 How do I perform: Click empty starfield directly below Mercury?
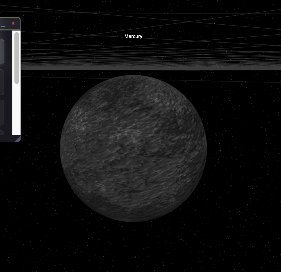(133, 244)
